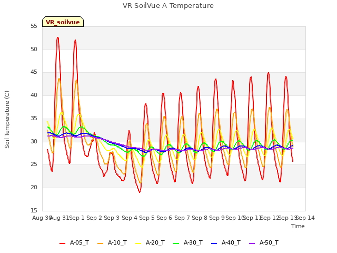
Task: Click the chart title VR SoilVue A Temperature
Action: 168,6
